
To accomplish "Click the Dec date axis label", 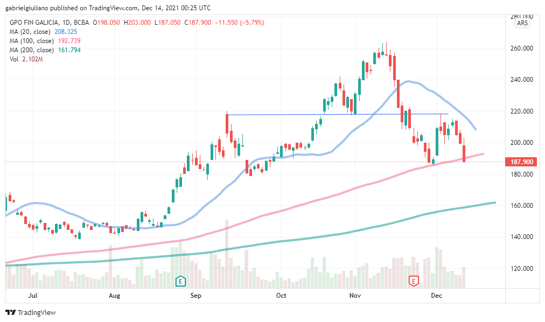I will 437,295.
